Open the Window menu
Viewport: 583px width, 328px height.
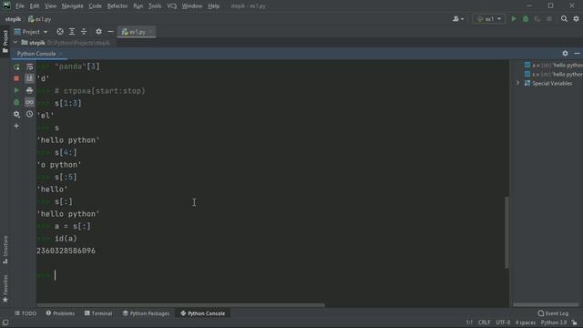click(x=192, y=6)
